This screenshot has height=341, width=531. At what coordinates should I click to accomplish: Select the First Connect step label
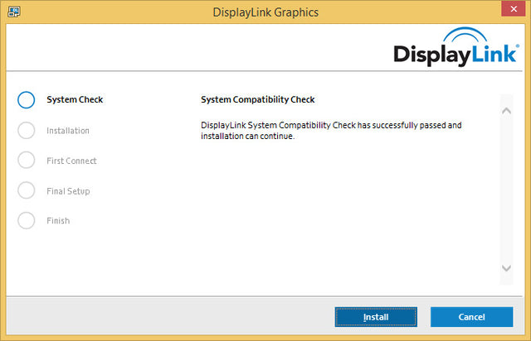72,161
